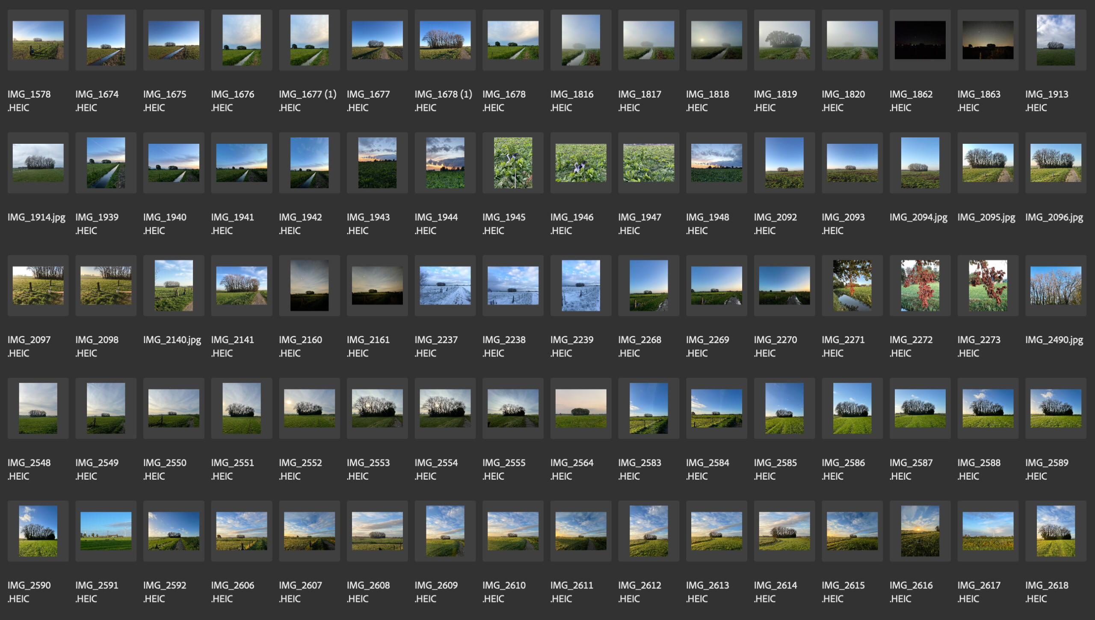Select the purple flower photo IMG_1945.HEIC
Image resolution: width=1095 pixels, height=620 pixels.
[513, 163]
